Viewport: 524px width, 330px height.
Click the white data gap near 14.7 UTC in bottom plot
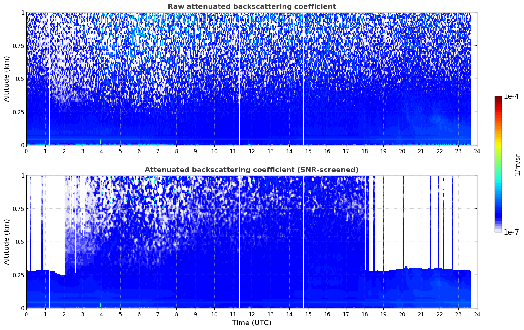click(303, 242)
